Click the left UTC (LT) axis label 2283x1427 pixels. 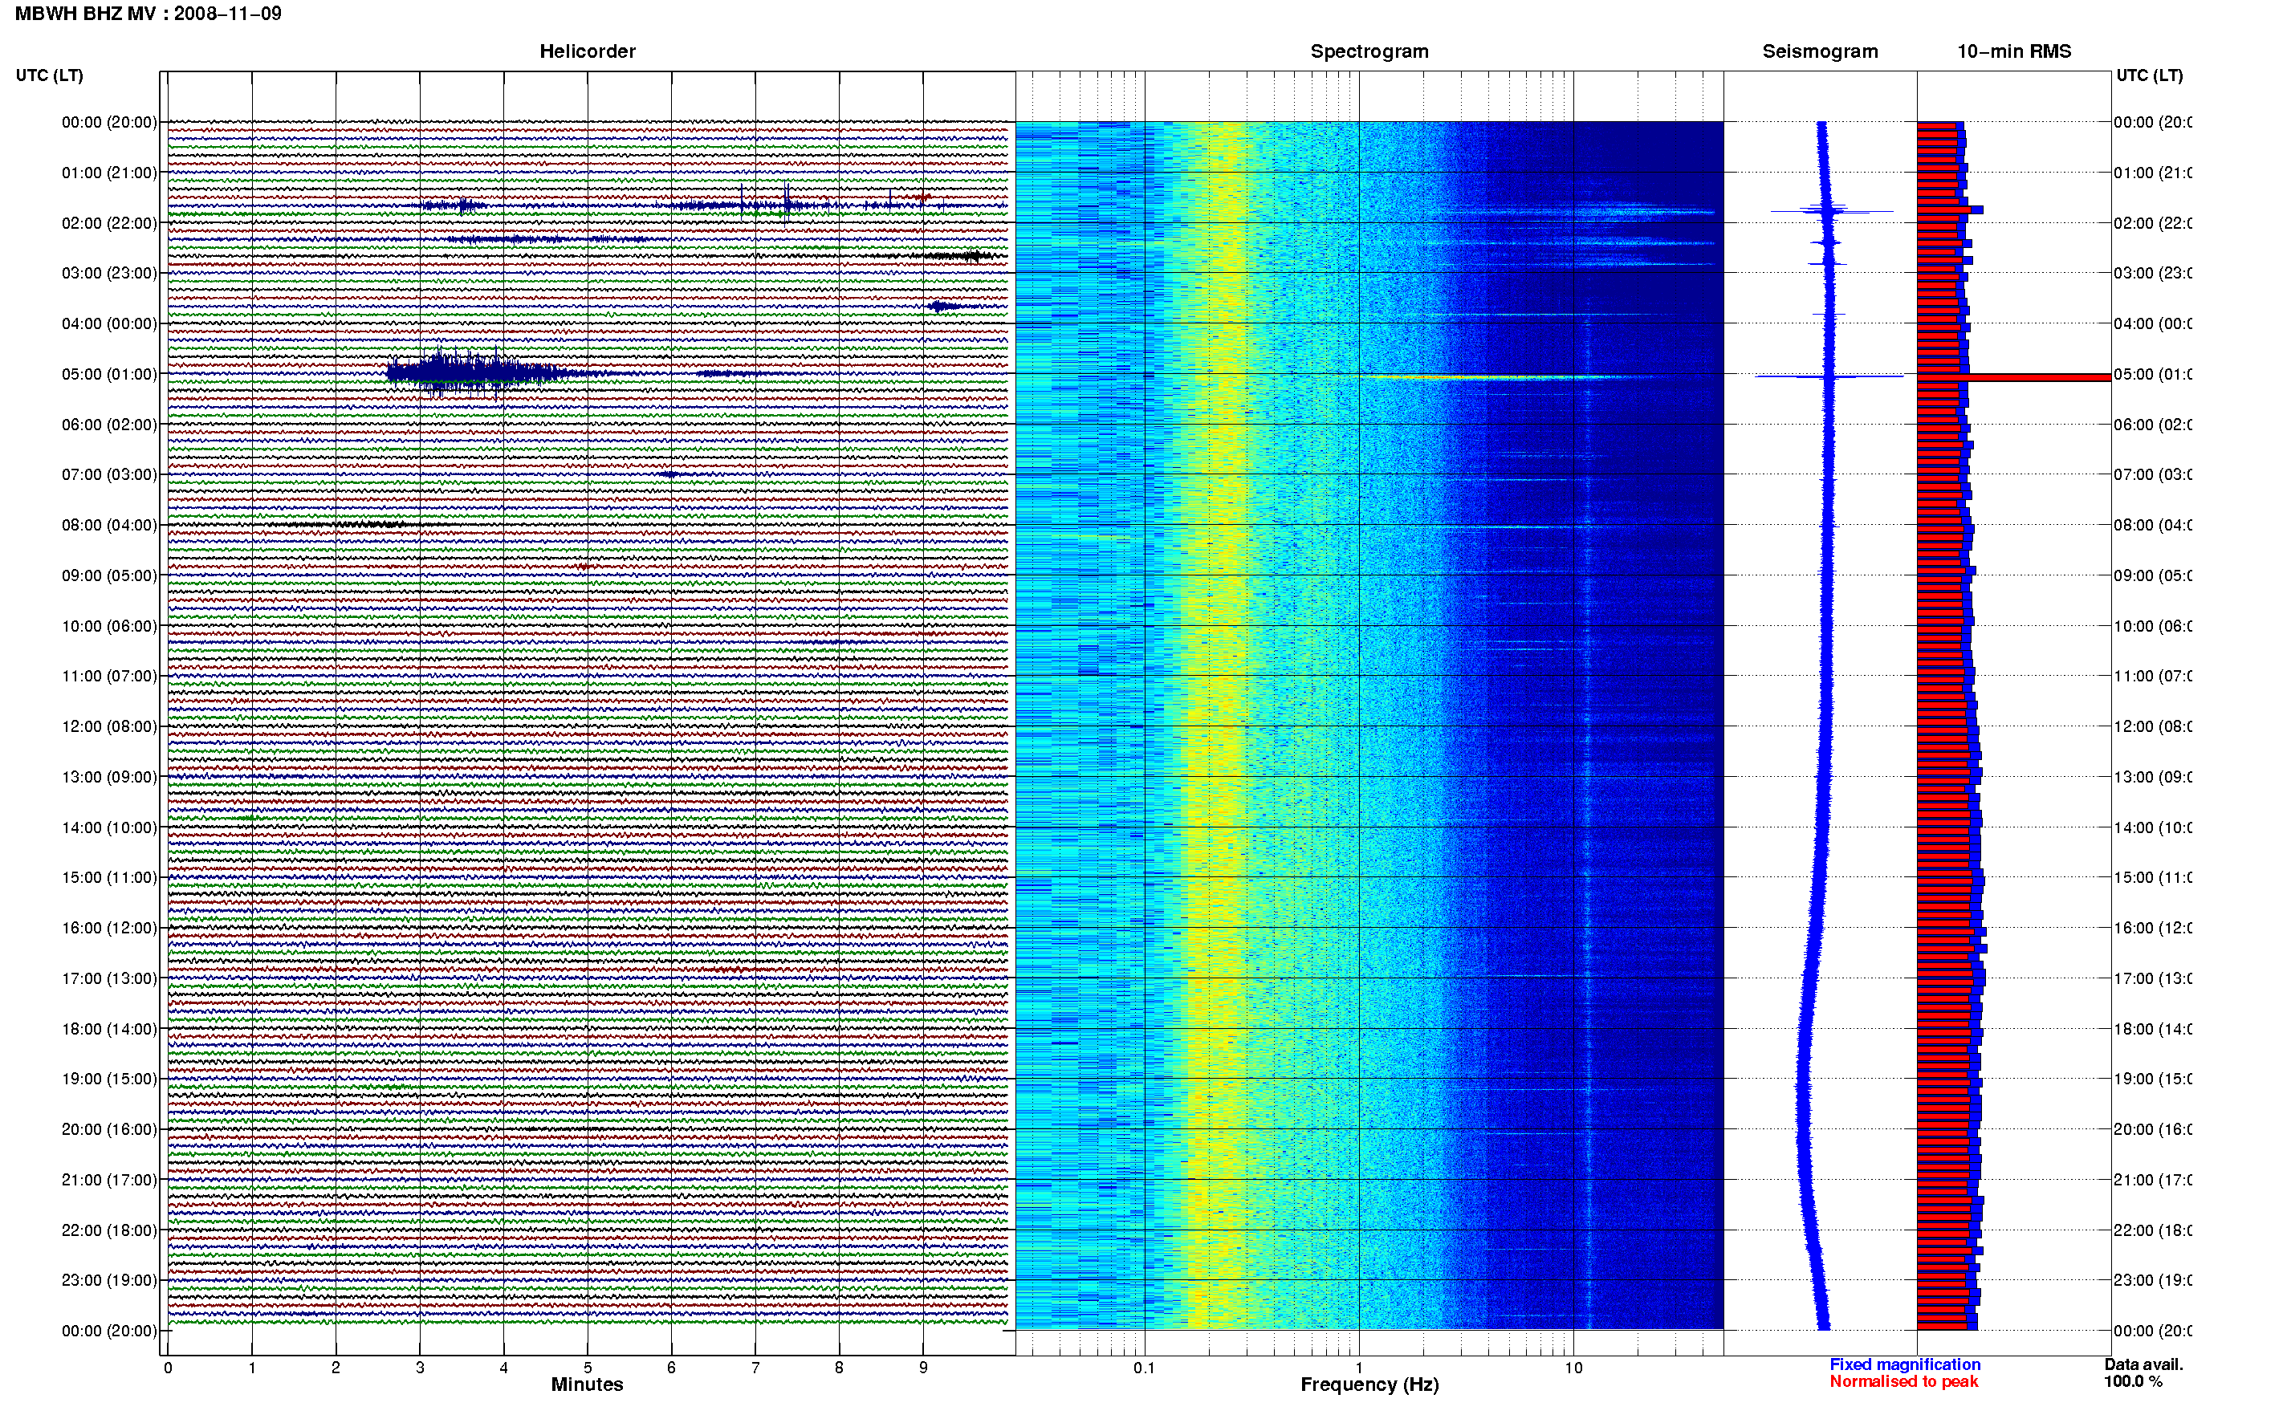[49, 75]
